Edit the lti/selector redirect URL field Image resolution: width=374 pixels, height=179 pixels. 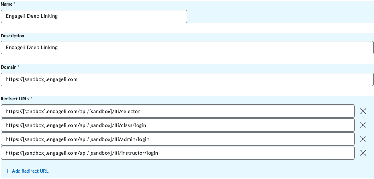(178, 111)
